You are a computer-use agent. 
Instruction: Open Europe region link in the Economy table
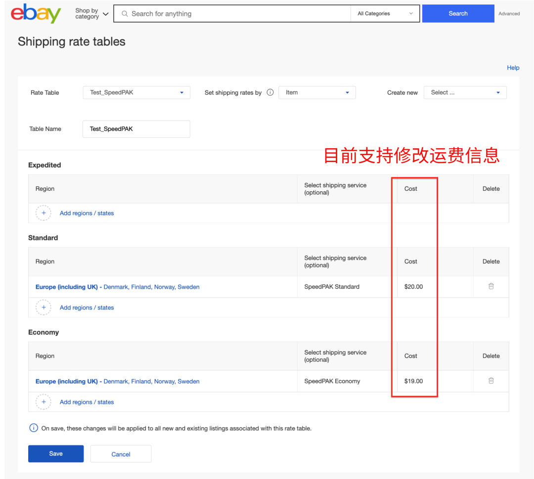pyautogui.click(x=118, y=381)
